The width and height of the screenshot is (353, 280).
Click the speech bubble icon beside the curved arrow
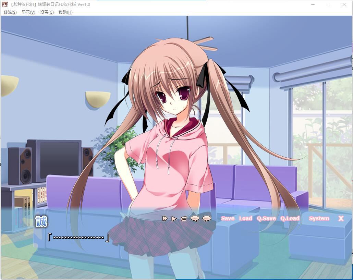[195, 218]
